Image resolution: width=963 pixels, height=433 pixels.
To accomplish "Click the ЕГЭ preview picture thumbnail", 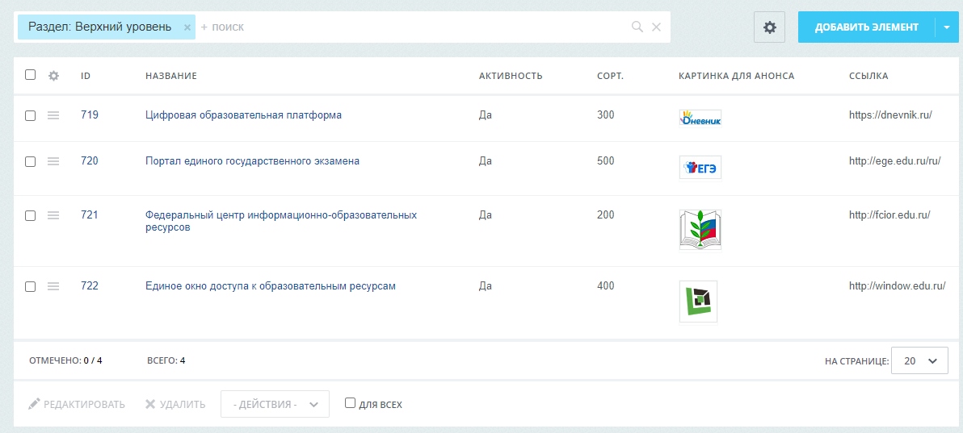I will click(x=700, y=168).
